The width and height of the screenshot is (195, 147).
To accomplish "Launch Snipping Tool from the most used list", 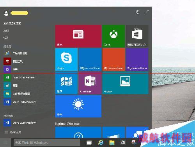I will pyautogui.click(x=13, y=61).
